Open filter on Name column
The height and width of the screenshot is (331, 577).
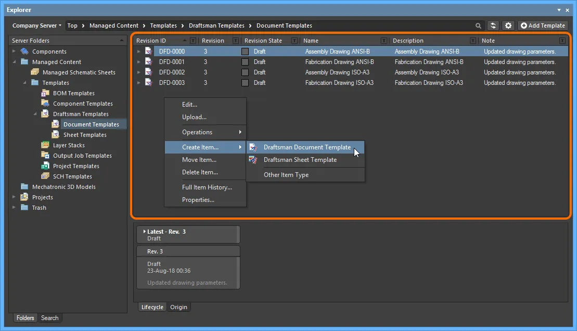384,41
